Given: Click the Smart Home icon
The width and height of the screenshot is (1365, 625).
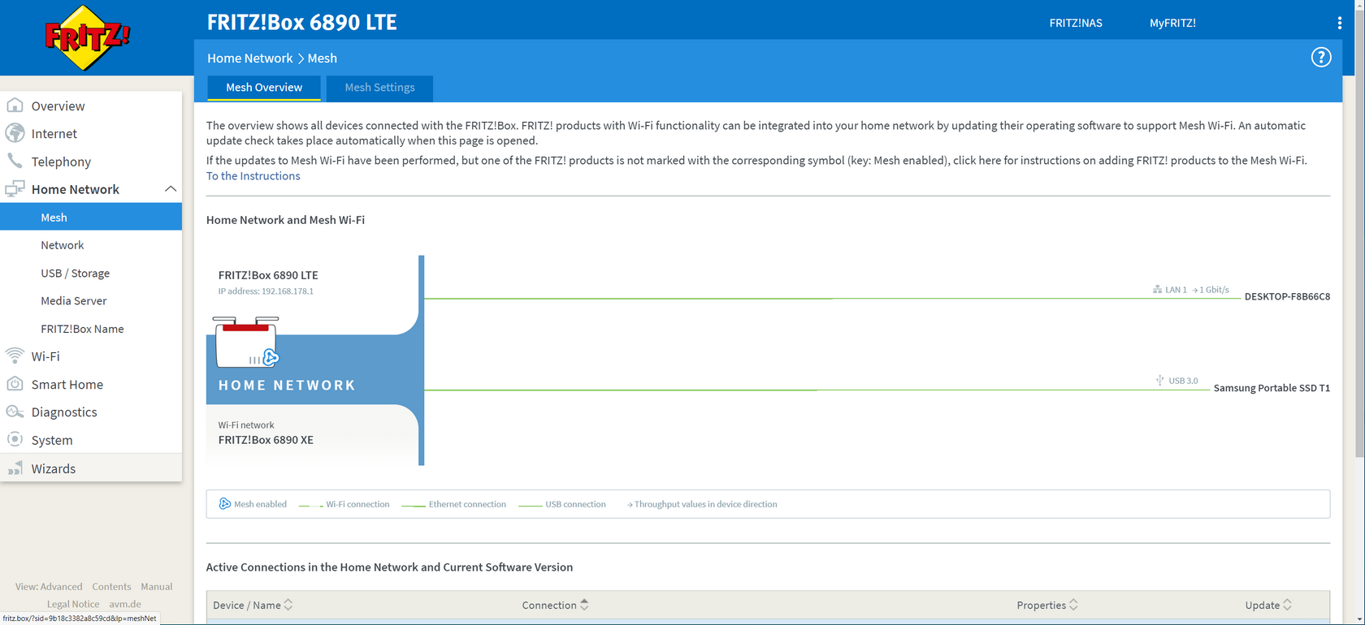Looking at the screenshot, I should point(15,384).
